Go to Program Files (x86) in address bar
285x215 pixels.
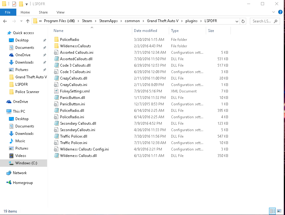59,21
